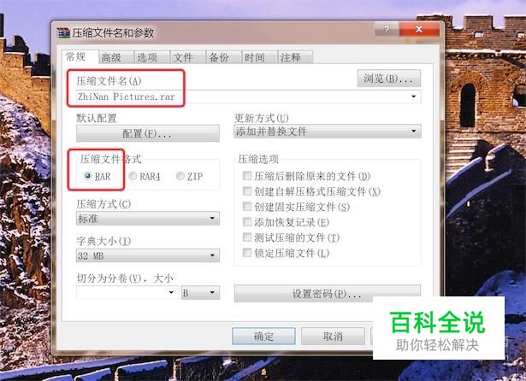Toggle 创建固实压缩文件 checkbox
The height and width of the screenshot is (381, 526).
tap(247, 207)
